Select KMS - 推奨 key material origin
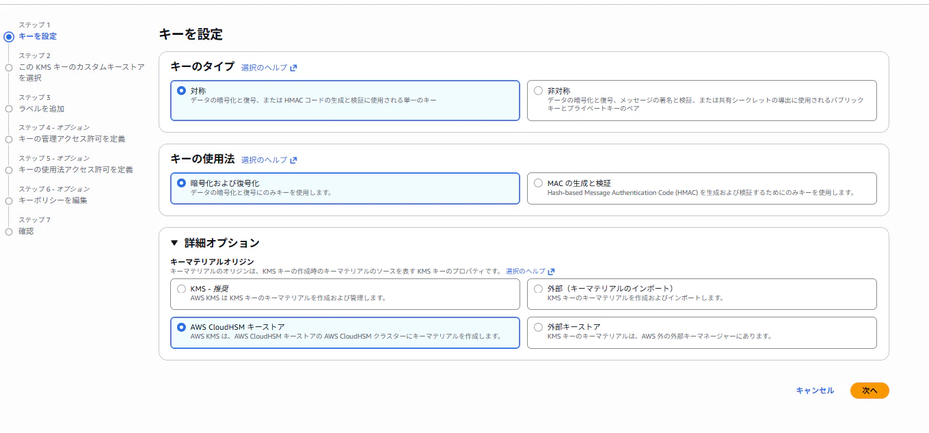Screen dimensions: 929x433 (x=181, y=289)
